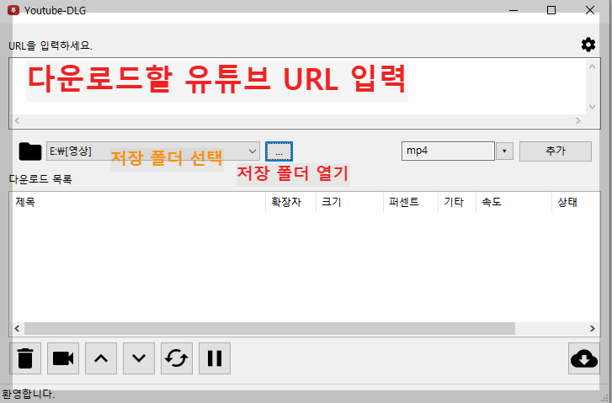This screenshot has height=403, width=612.
Task: Click the 크기 column header
Action: click(349, 202)
